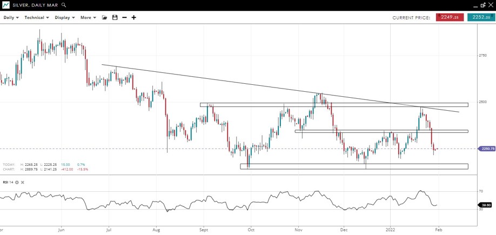This screenshot has height=235, width=496.
Task: Save the chart using floppy disk icon
Action: click(x=115, y=17)
